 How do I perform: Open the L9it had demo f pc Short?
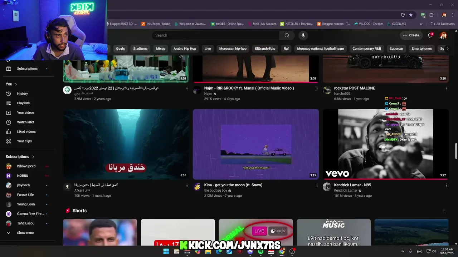coord(333,232)
